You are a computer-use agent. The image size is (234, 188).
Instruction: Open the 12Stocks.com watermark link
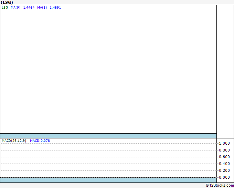(219, 185)
